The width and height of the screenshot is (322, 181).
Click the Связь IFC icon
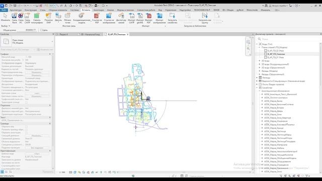tap(21, 16)
